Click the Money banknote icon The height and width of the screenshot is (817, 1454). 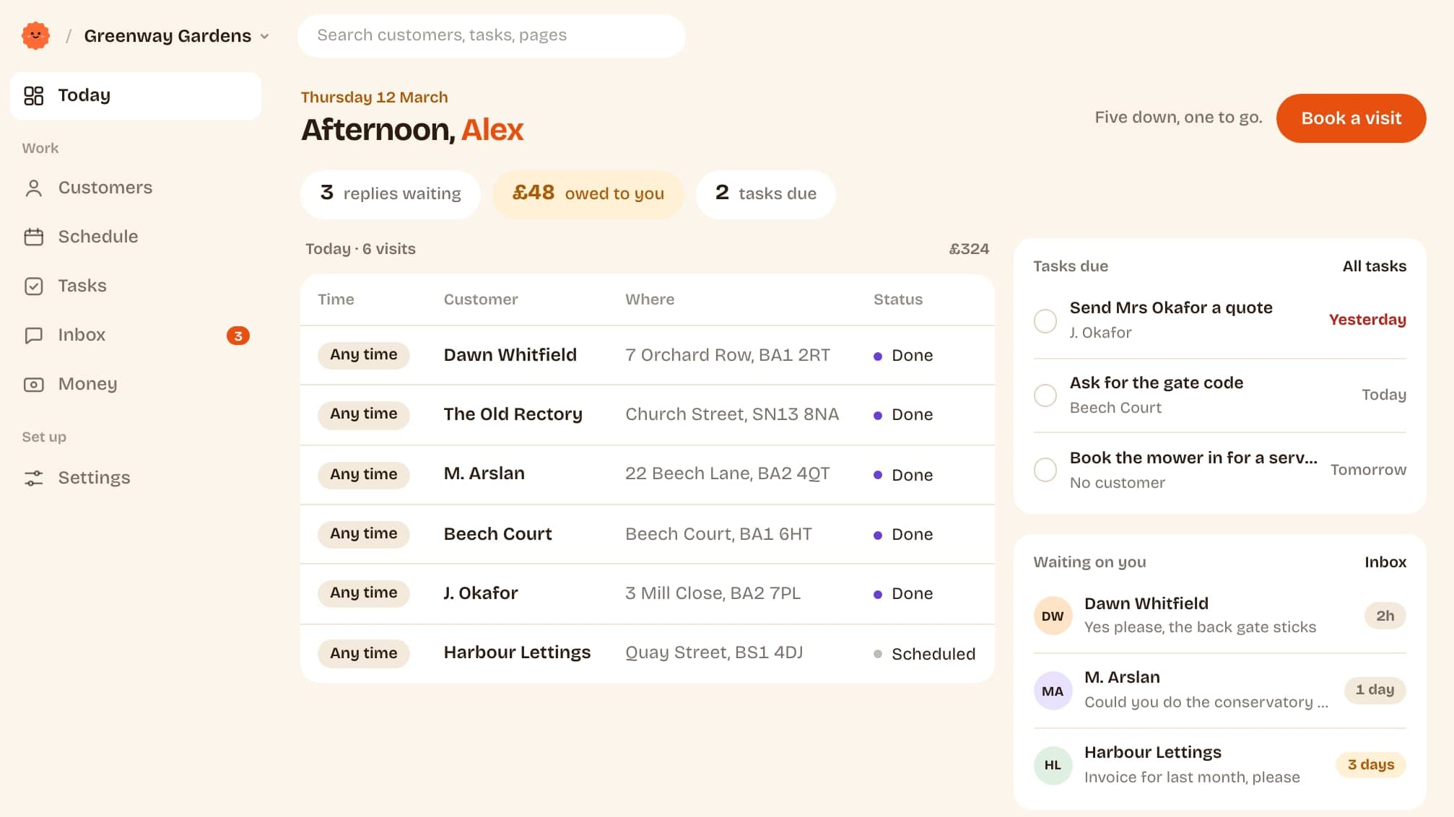tap(34, 384)
